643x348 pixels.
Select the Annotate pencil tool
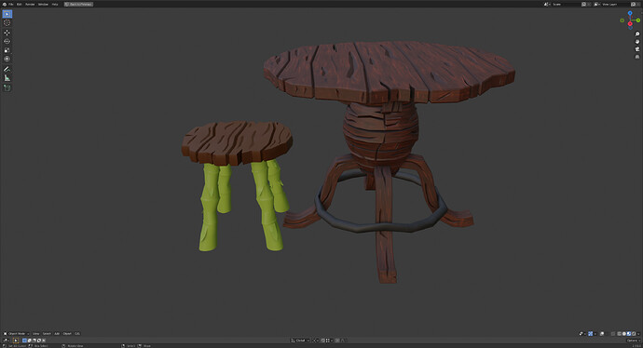(x=7, y=69)
